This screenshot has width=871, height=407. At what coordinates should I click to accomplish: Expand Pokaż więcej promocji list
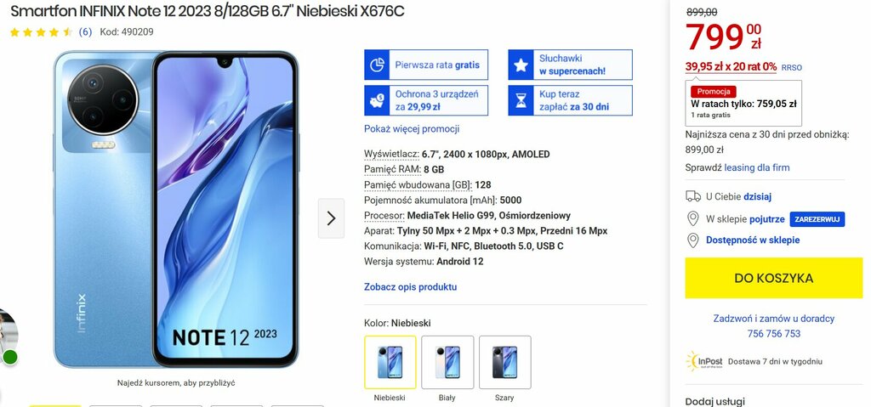pyautogui.click(x=412, y=129)
